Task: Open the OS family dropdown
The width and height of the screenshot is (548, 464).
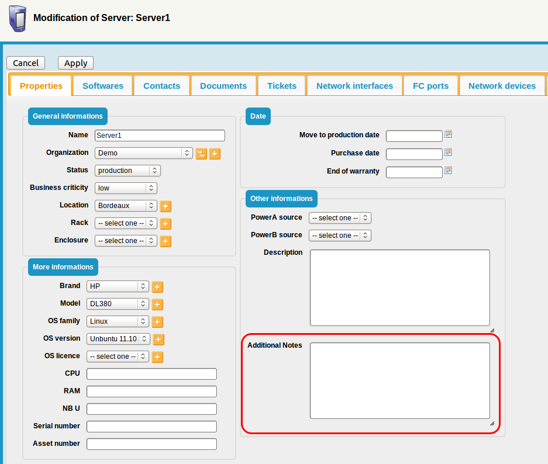Action: [x=118, y=321]
